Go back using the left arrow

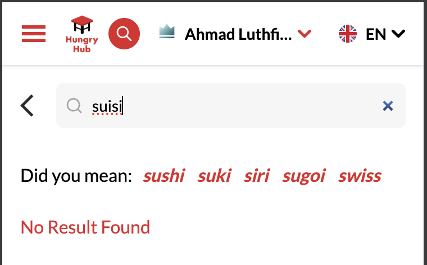tap(27, 106)
